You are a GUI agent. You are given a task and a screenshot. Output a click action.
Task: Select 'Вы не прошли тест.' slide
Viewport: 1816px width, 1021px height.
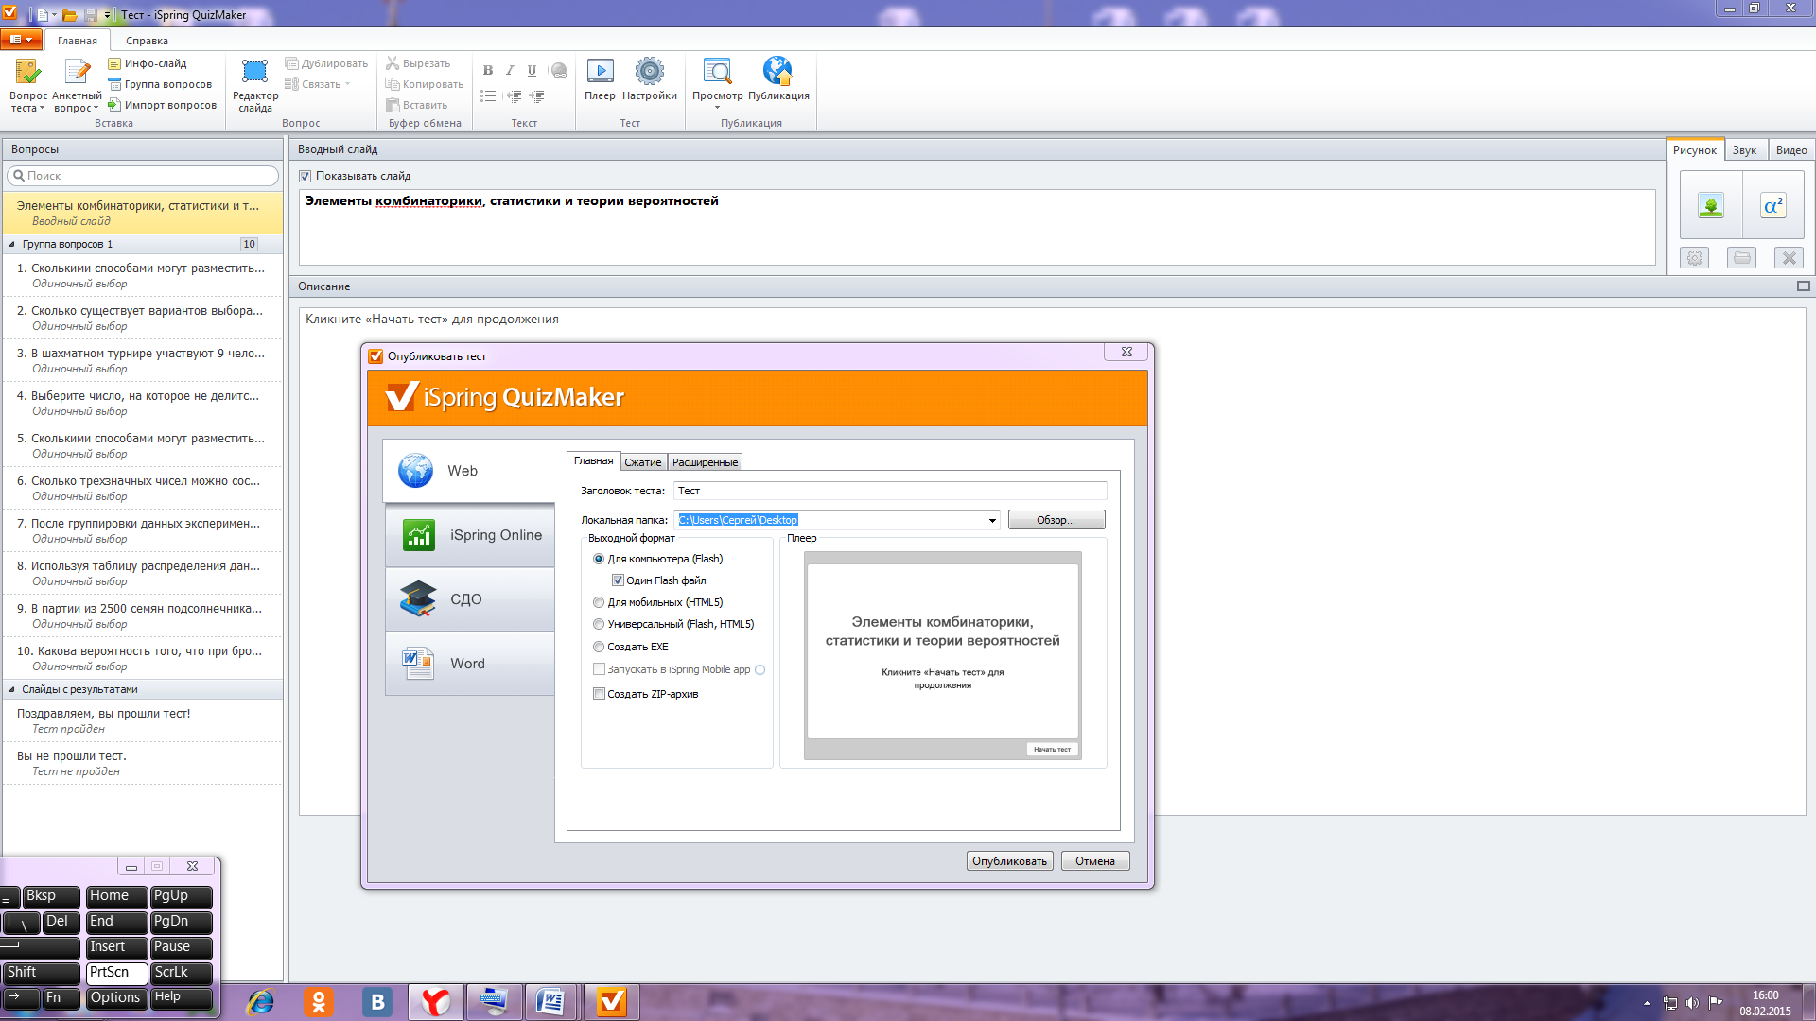click(x=143, y=763)
